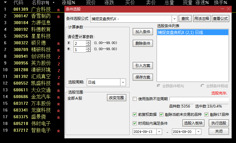Click the R marker beside 广合科技
The width and height of the screenshot is (236, 143).
59,10
